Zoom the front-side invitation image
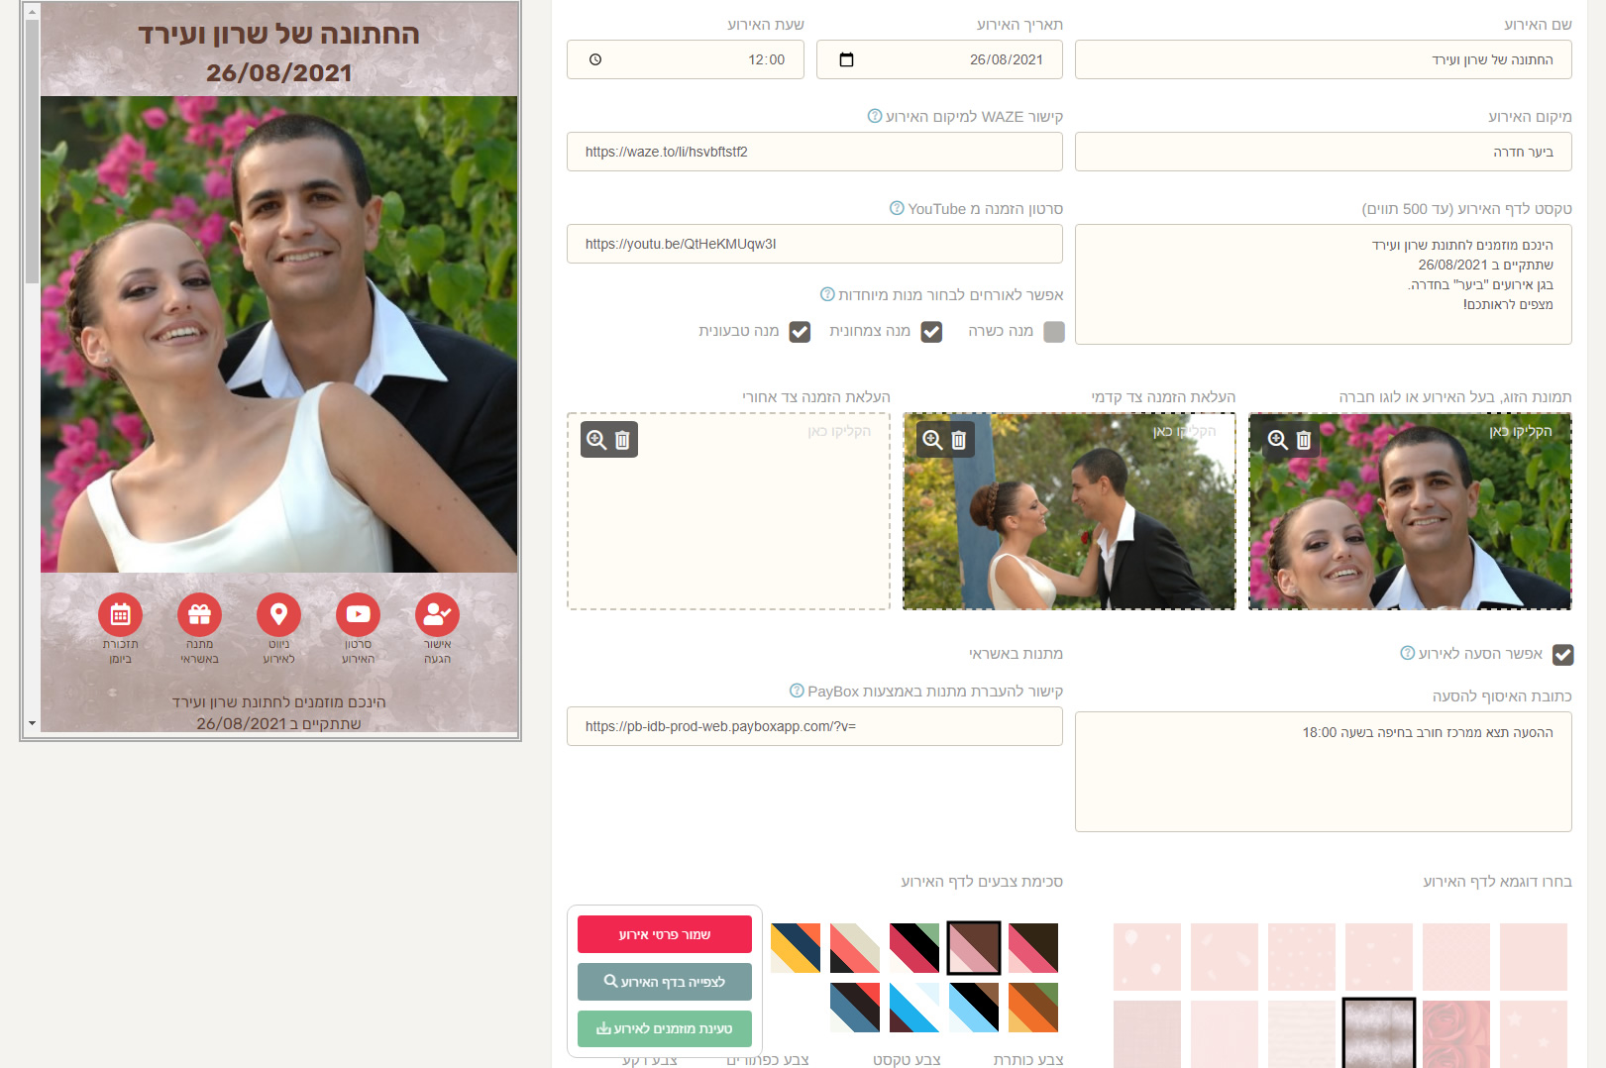 tap(932, 440)
